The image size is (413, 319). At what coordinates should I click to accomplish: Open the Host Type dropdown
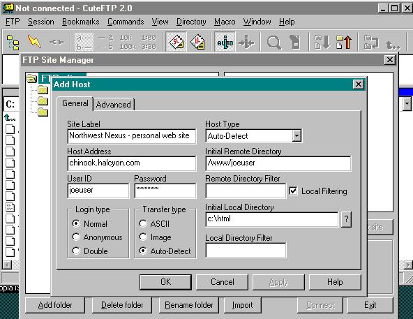296,136
